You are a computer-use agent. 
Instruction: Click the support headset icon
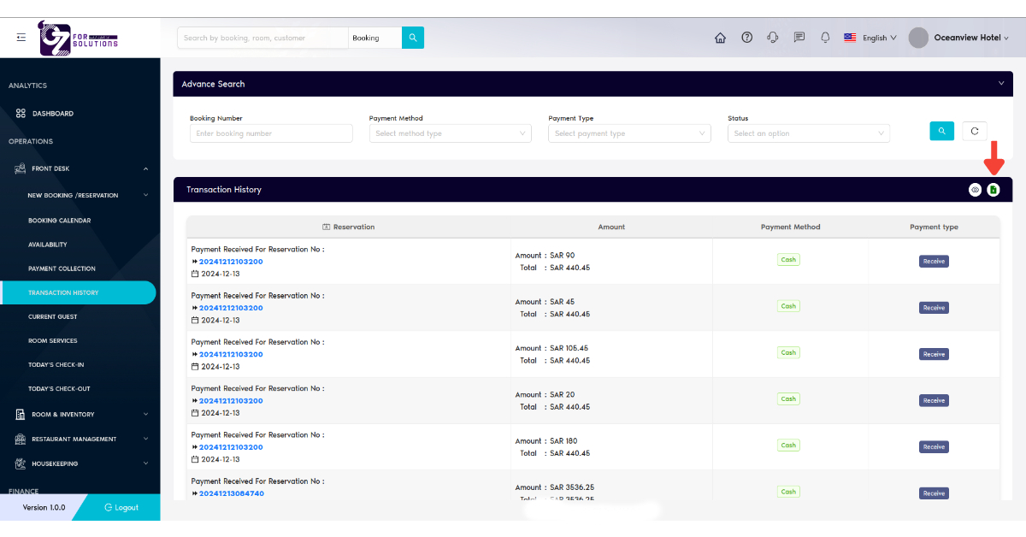click(773, 38)
